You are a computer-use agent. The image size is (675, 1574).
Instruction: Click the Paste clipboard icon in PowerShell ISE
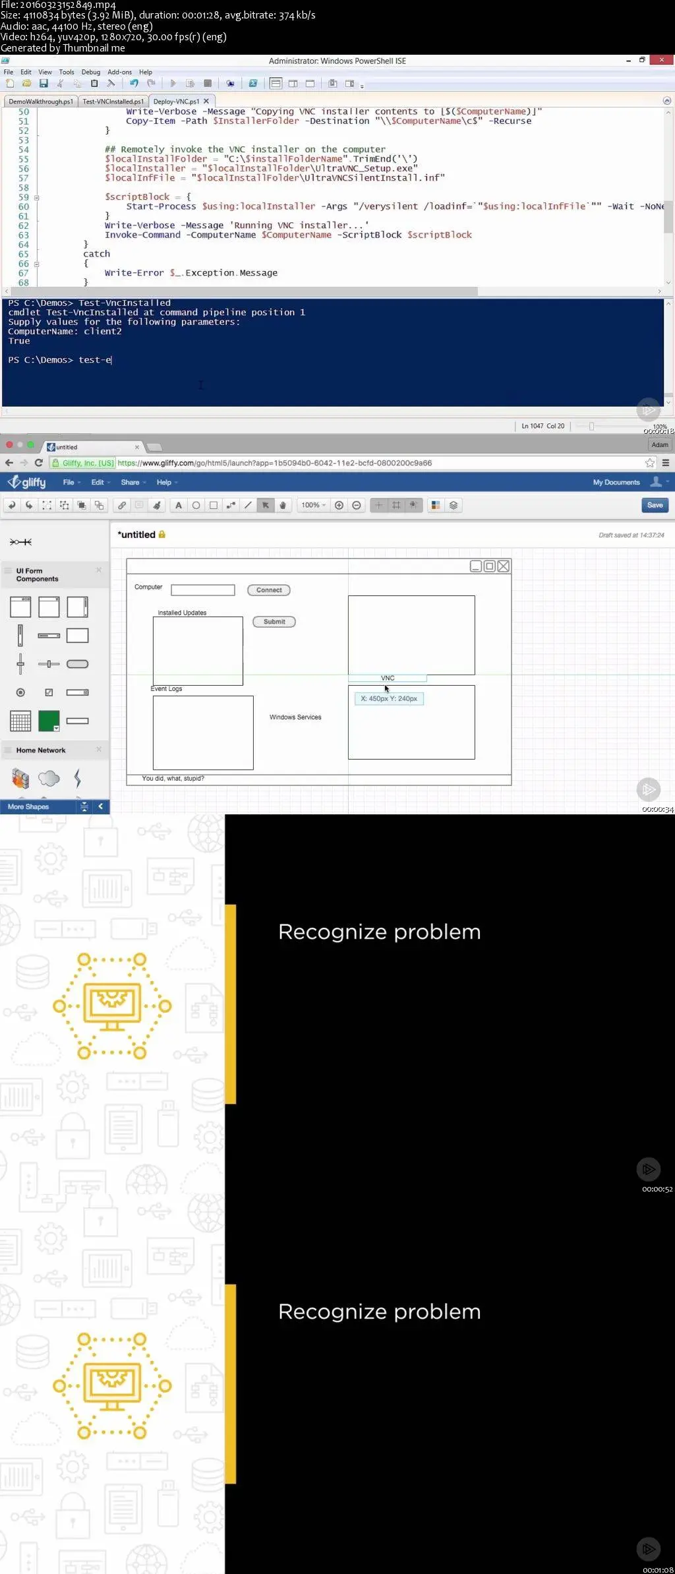pos(94,84)
